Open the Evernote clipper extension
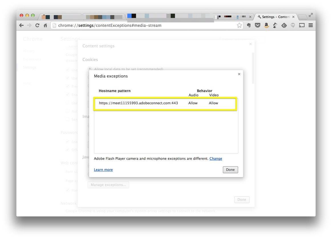Image resolution: width=332 pixels, height=239 pixels. click(249, 25)
